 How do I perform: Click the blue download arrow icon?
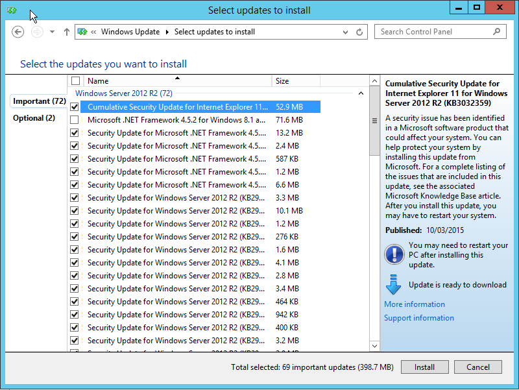393,285
